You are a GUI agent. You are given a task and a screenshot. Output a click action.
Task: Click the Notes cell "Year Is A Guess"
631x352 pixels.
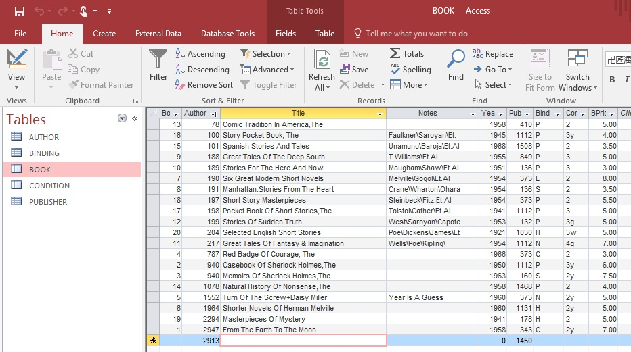point(432,297)
